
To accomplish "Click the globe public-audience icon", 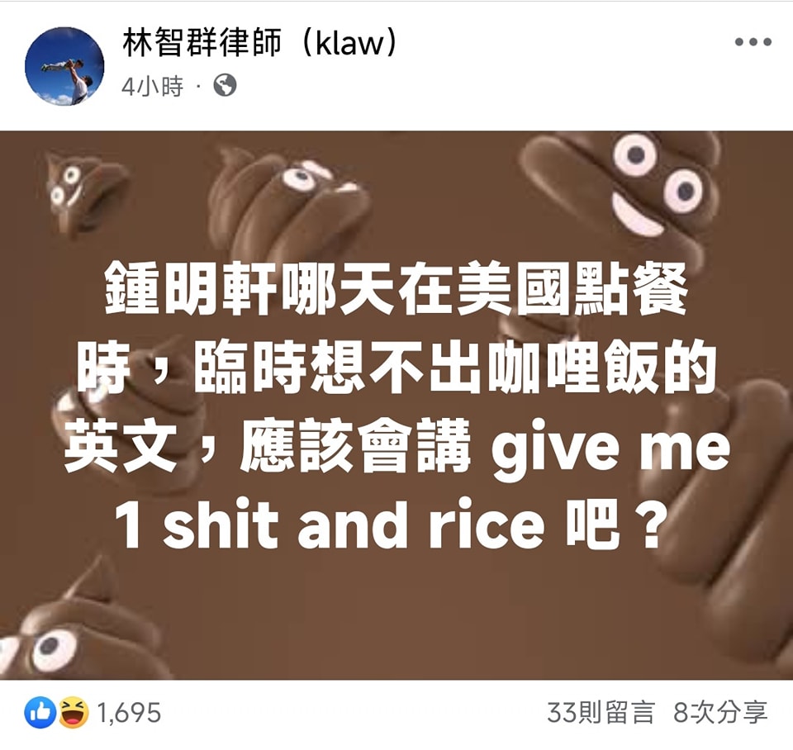I will pyautogui.click(x=225, y=85).
